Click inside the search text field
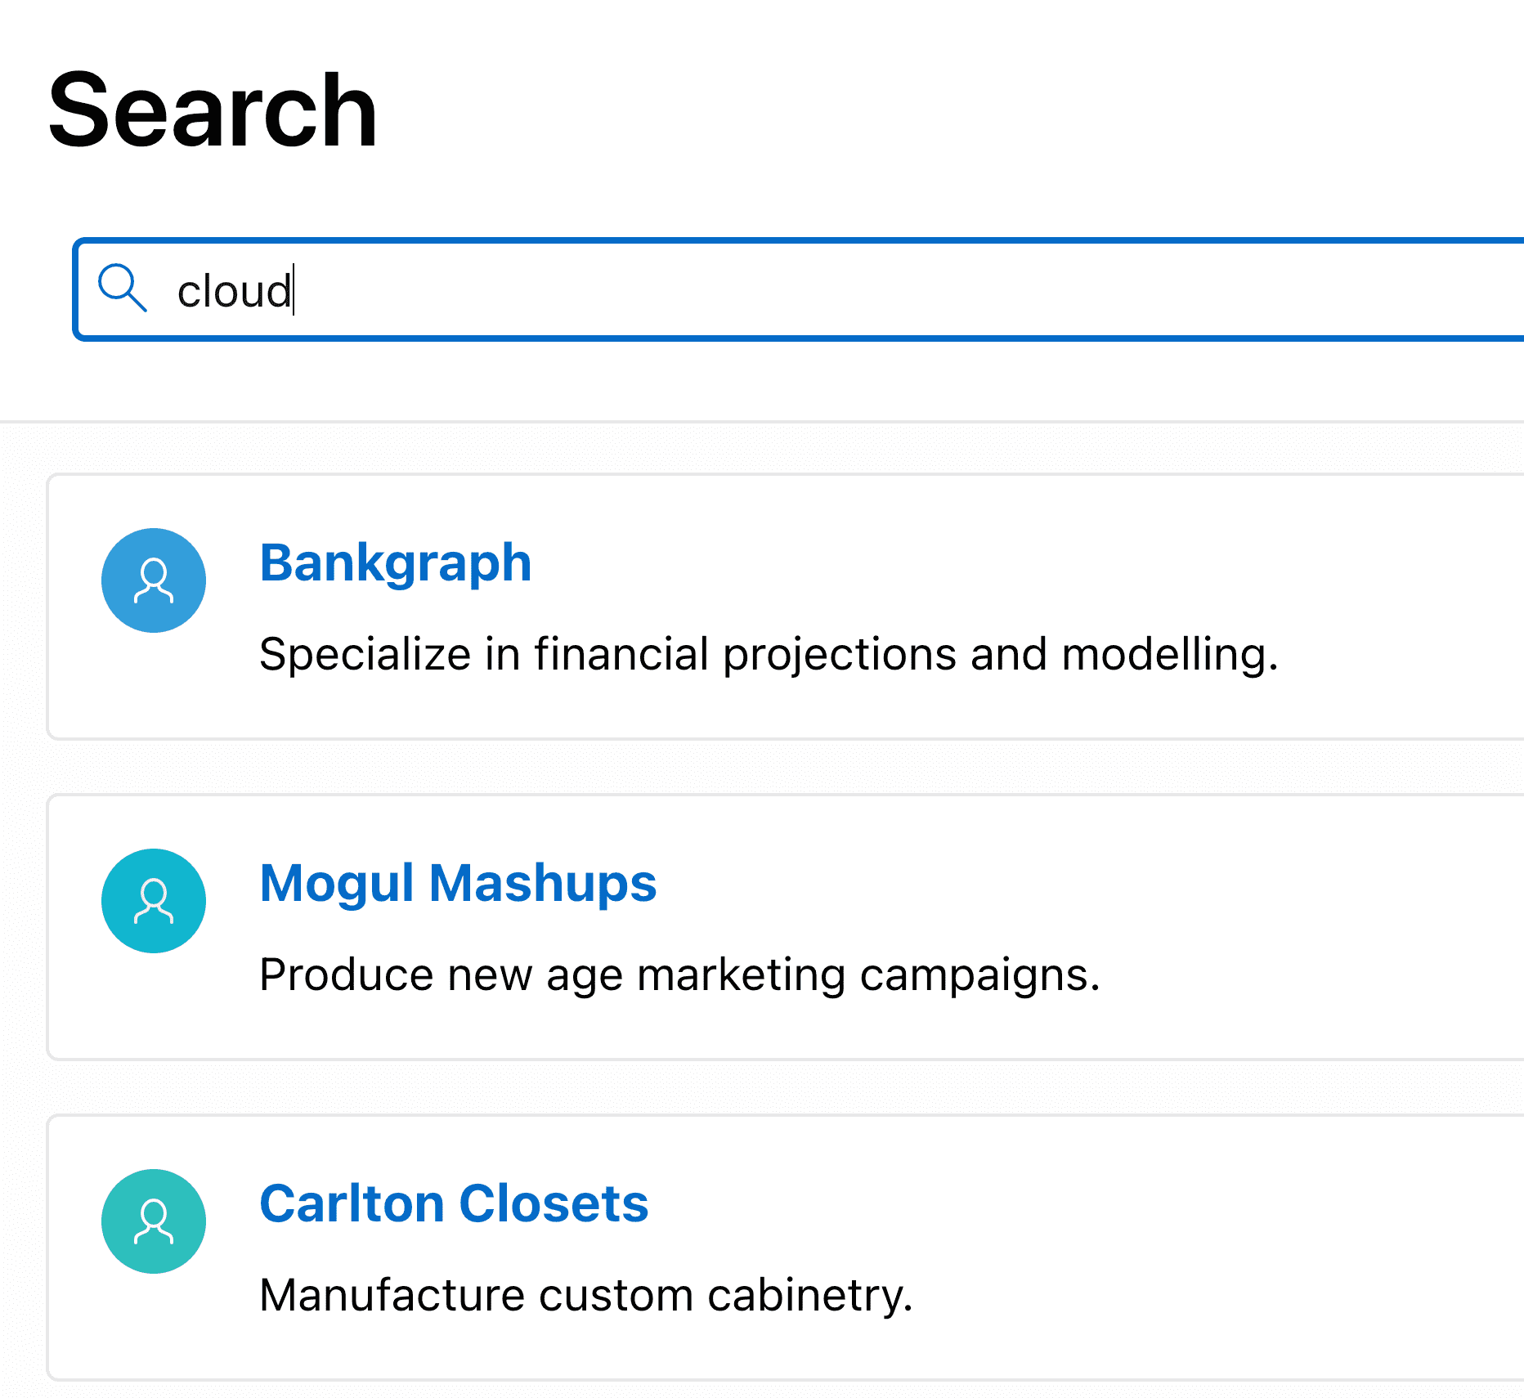This screenshot has height=1398, width=1524. [572, 289]
